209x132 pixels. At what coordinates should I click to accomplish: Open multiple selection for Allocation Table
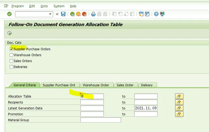[179, 96]
